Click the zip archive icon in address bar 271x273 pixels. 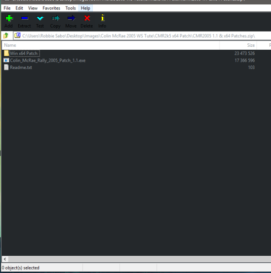coord(17,35)
